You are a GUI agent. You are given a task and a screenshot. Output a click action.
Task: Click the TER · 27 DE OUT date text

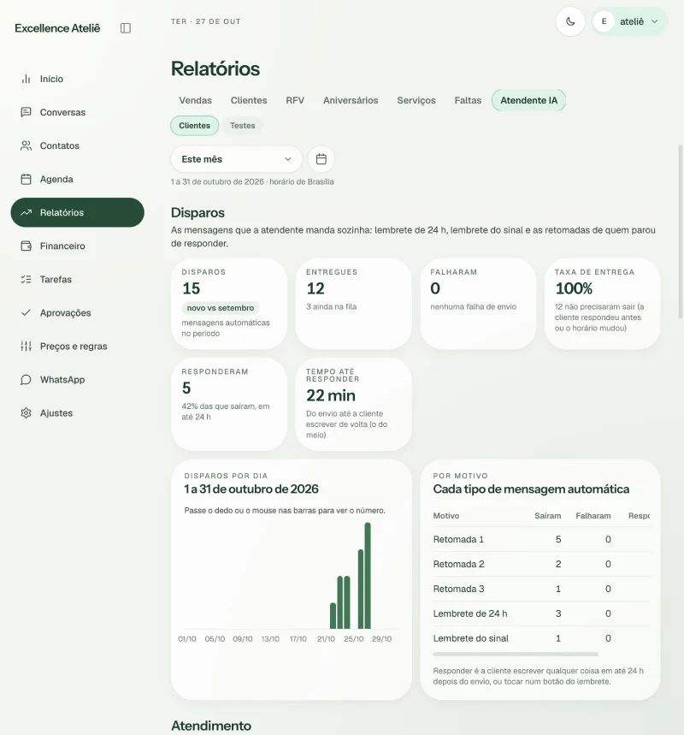[206, 21]
